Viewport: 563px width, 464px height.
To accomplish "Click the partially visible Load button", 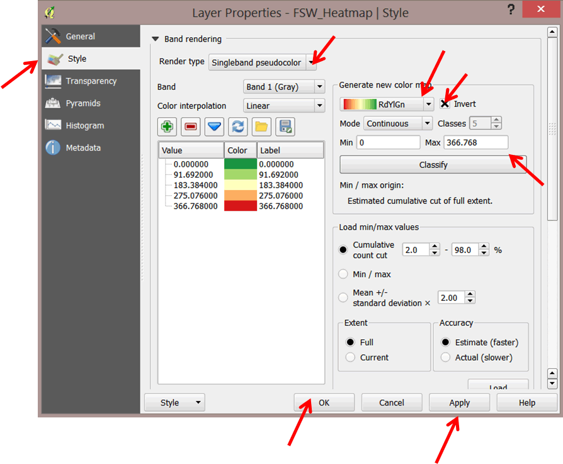I will (x=498, y=385).
